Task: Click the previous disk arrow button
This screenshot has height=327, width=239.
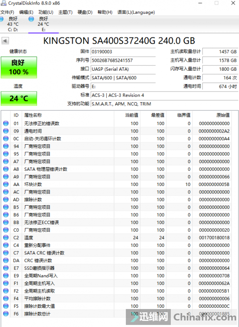Action: pyautogui.click(x=5, y=40)
